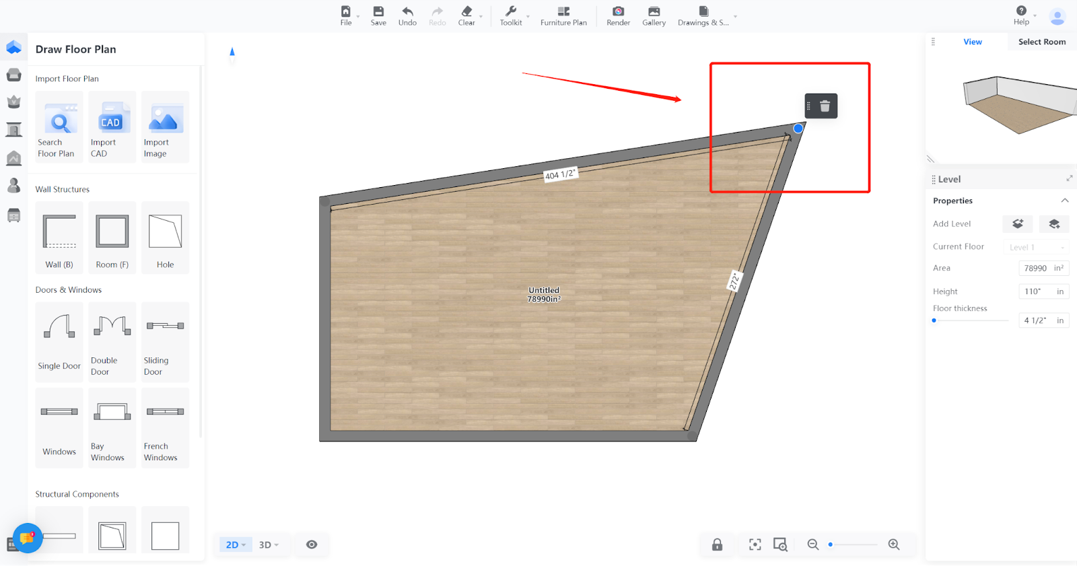Open Import CAD option

click(112, 127)
